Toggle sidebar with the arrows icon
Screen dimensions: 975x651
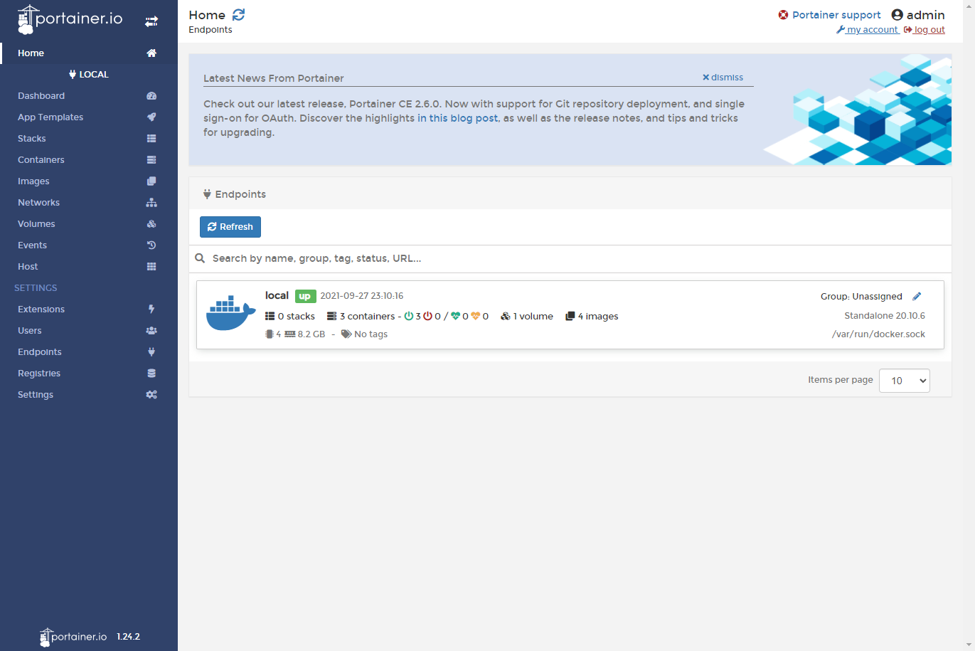(151, 21)
